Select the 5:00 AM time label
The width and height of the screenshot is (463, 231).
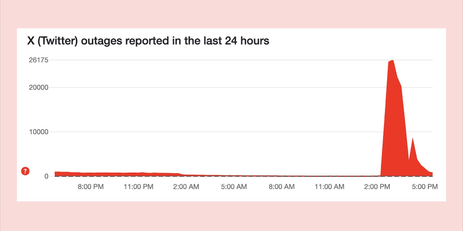[x=233, y=187]
